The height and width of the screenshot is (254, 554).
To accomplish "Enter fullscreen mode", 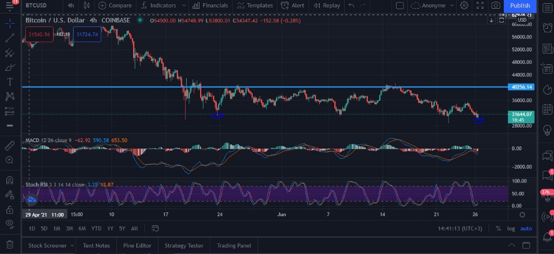I will (x=480, y=5).
